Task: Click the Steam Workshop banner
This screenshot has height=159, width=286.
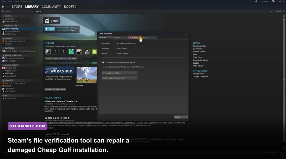Action: (59, 71)
